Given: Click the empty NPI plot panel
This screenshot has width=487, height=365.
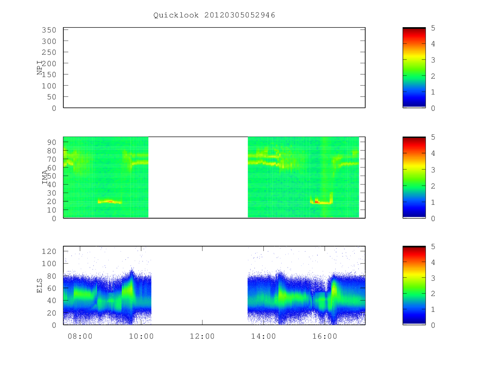Looking at the screenshot, I should 214,68.
